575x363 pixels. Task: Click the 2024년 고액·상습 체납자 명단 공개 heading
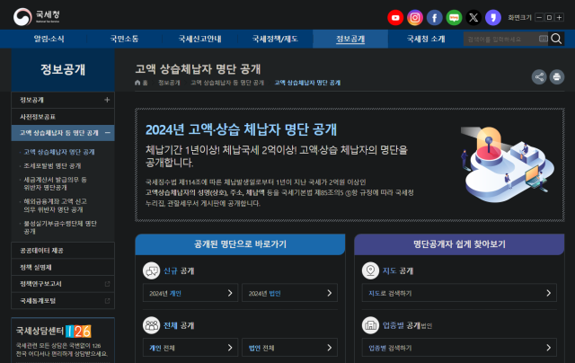pos(241,129)
